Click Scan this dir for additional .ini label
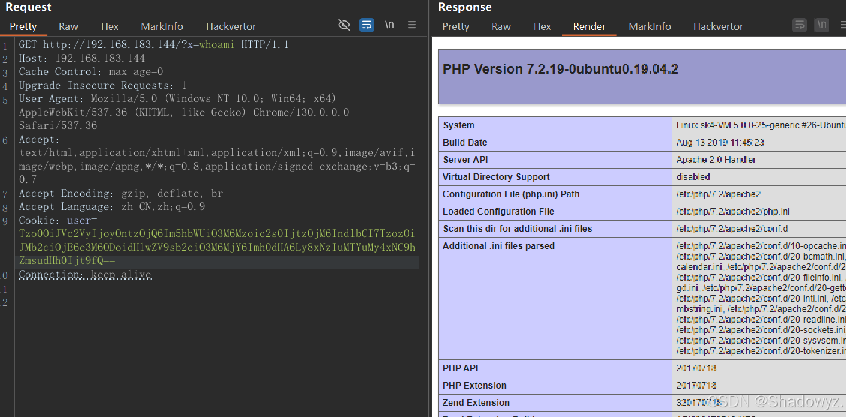 pyautogui.click(x=518, y=228)
